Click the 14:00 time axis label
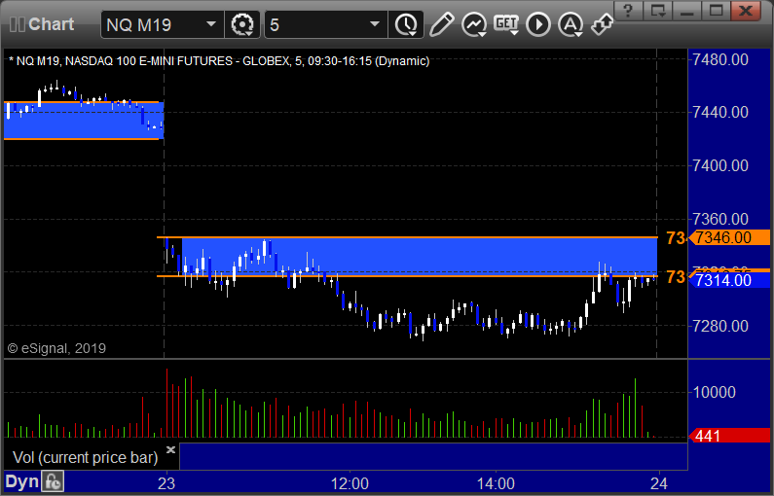774x496 pixels. coord(496,483)
